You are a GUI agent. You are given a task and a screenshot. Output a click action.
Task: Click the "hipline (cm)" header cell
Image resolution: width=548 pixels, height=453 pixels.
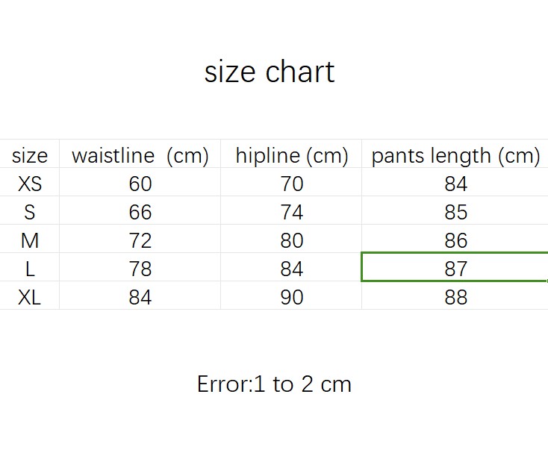click(x=292, y=155)
